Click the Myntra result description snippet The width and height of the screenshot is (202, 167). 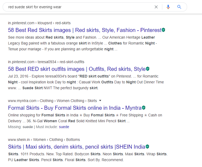coord(85,118)
